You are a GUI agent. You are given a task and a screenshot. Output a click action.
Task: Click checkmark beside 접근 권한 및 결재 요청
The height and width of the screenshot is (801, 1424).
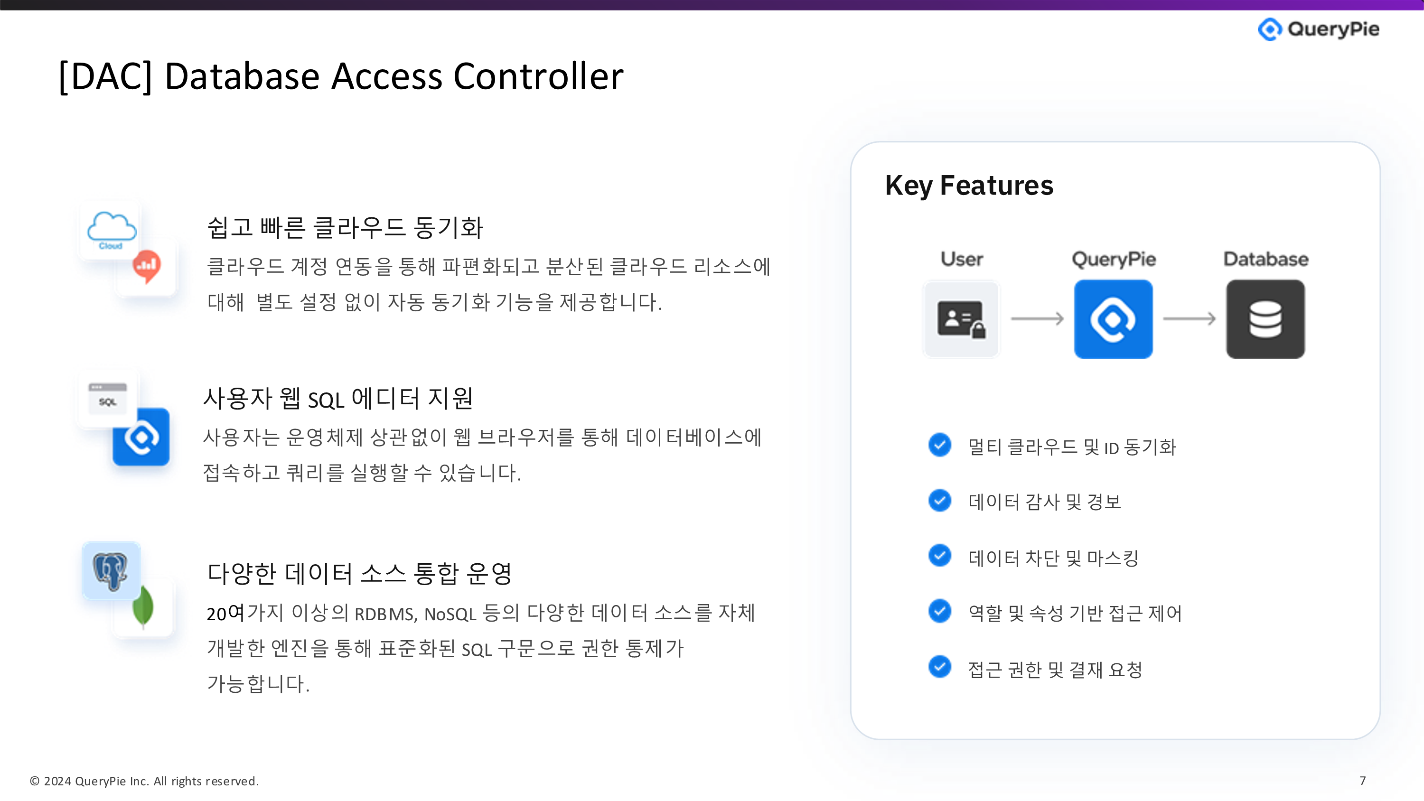point(939,667)
